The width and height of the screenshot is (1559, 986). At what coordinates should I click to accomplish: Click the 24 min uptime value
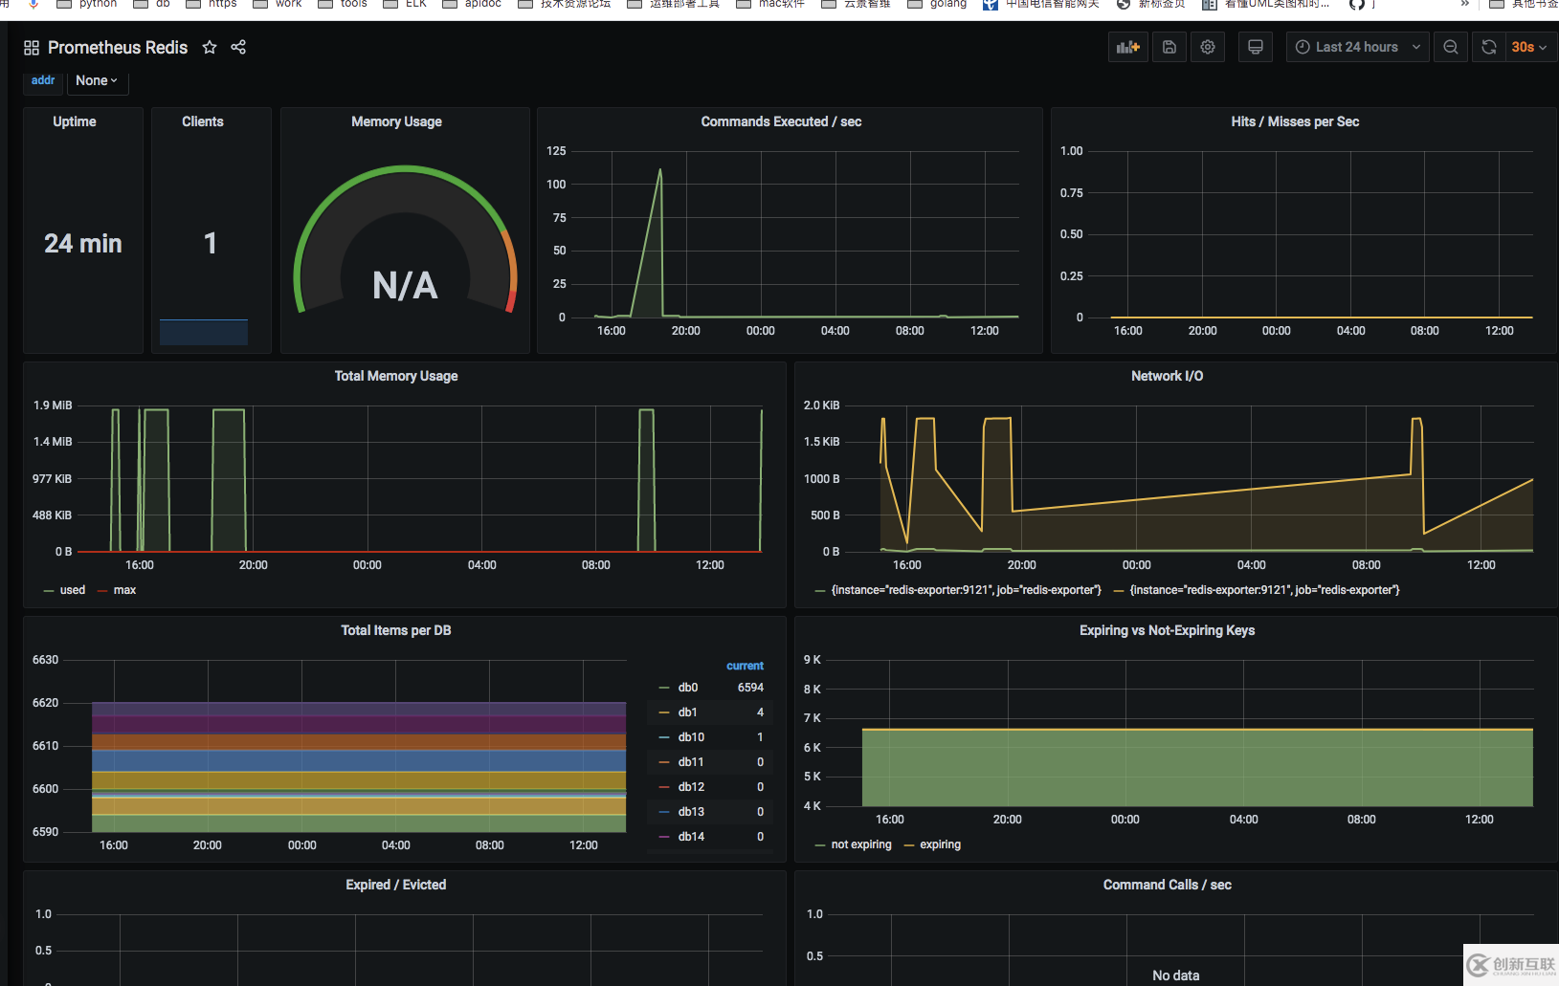tap(83, 244)
